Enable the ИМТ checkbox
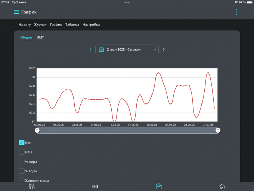254x191 pixels. pos(22,152)
